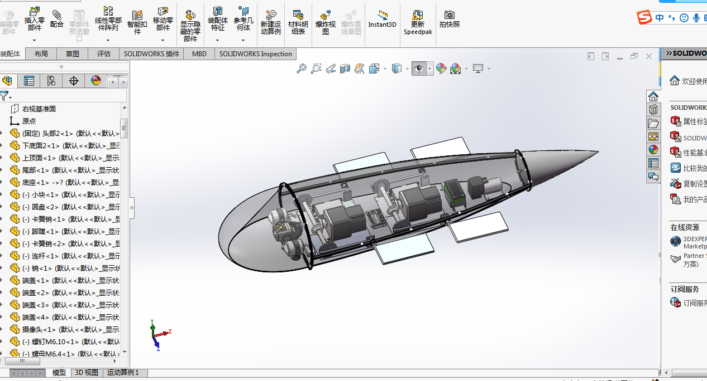Image resolution: width=707 pixels, height=381 pixels.
Task: Click the Display Style cube icon
Action: (397, 69)
